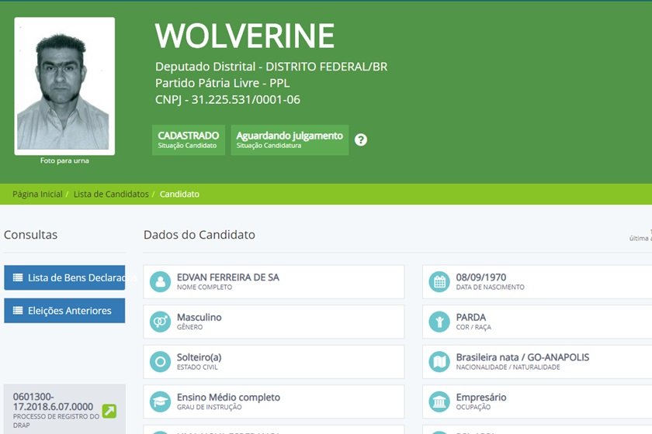The height and width of the screenshot is (434, 652).
Task: Click the person figure icon beside PARDA
Action: (x=439, y=322)
